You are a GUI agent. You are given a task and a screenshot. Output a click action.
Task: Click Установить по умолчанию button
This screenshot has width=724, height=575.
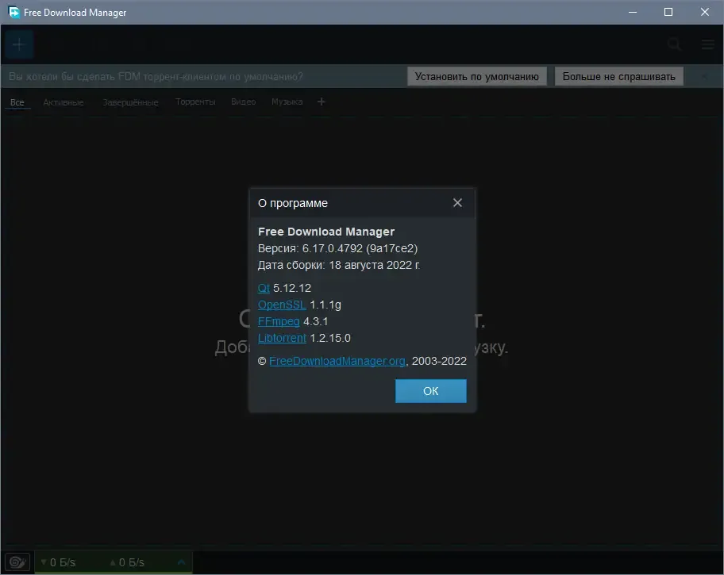(477, 77)
